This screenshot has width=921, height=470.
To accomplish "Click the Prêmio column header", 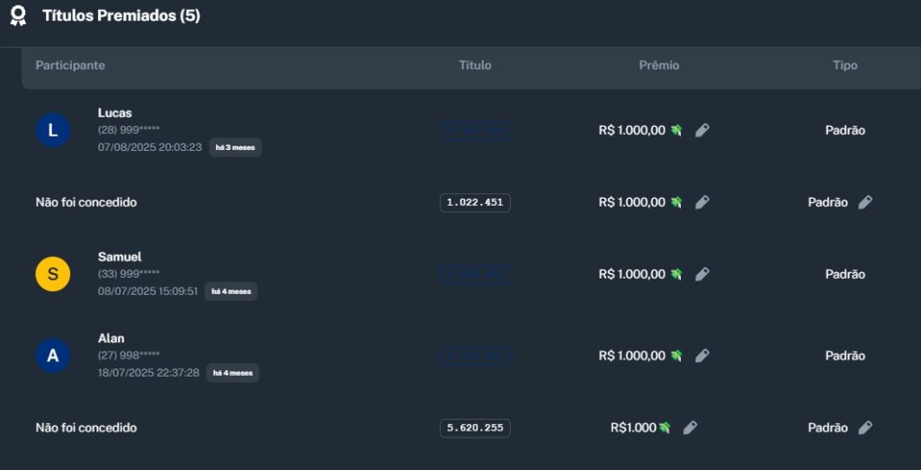I will [659, 66].
